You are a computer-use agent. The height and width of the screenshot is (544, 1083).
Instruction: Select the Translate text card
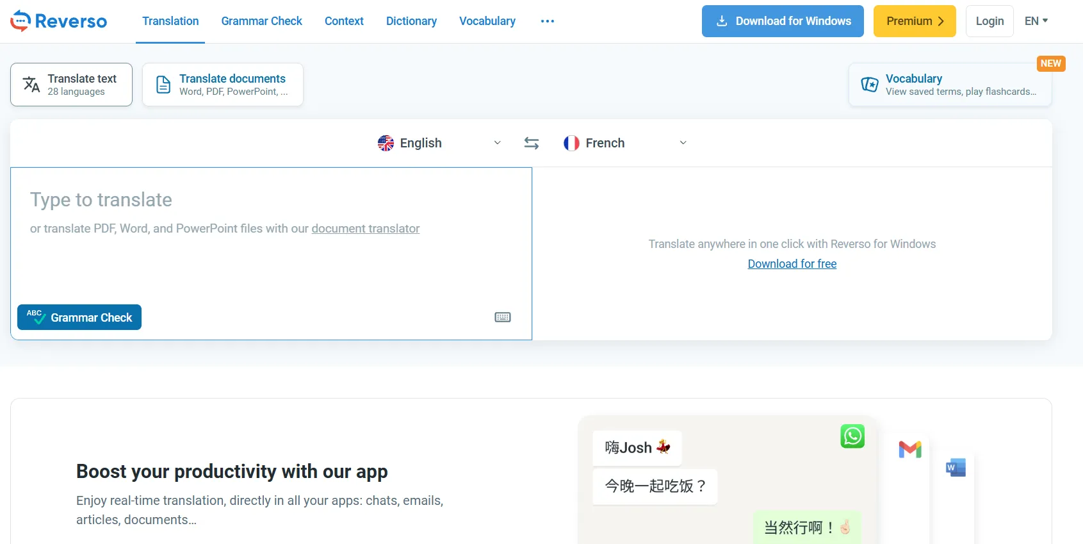(x=71, y=85)
